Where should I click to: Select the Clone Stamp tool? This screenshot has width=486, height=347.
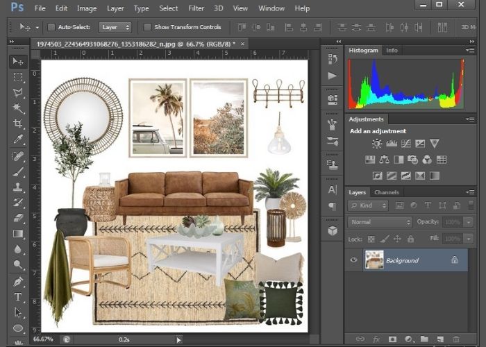[x=18, y=187]
